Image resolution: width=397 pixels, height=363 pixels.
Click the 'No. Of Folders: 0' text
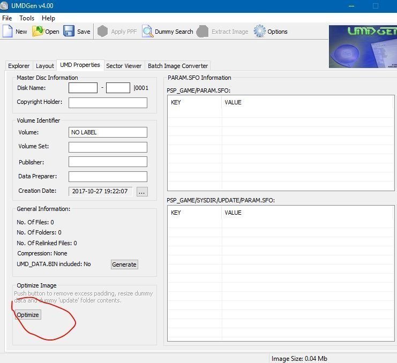(x=39, y=232)
